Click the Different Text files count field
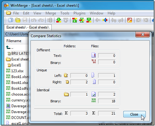The width and height of the screenshot is (155, 126). point(107,56)
